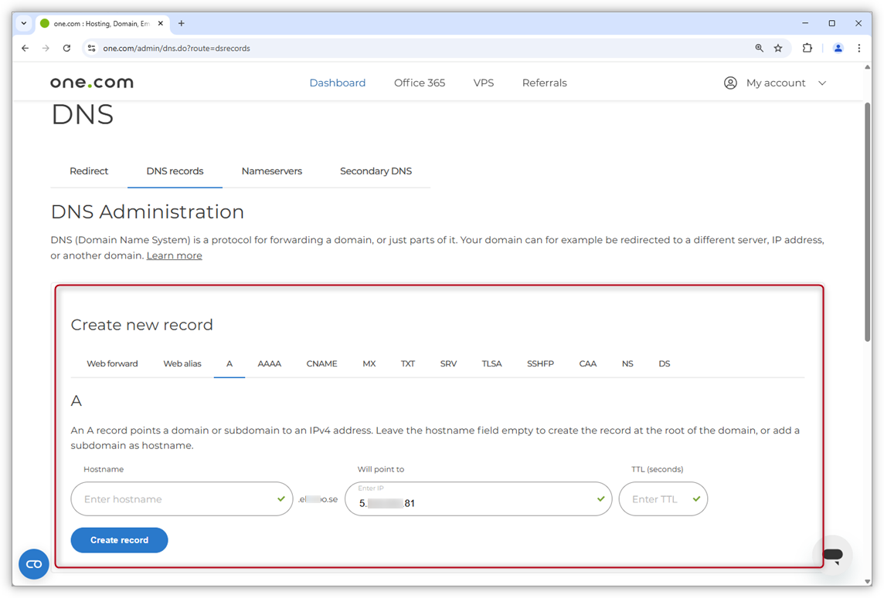This screenshot has width=884, height=598.
Task: Switch to the Nameservers tab
Action: 272,171
